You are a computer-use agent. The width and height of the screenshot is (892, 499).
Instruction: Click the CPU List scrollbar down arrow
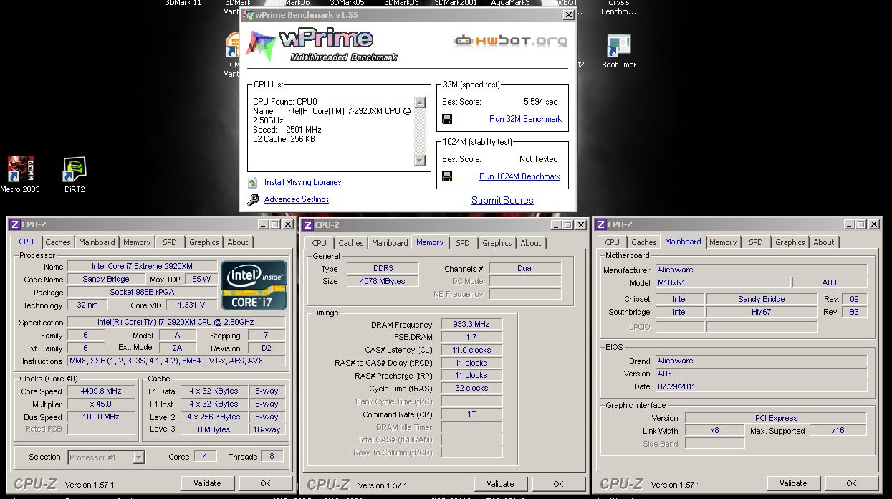420,161
